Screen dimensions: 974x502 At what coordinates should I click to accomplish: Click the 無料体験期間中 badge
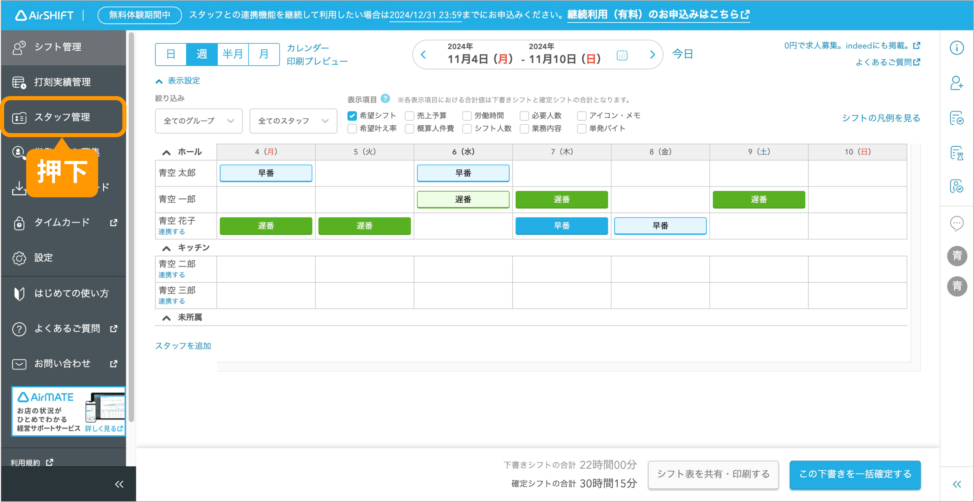point(140,15)
